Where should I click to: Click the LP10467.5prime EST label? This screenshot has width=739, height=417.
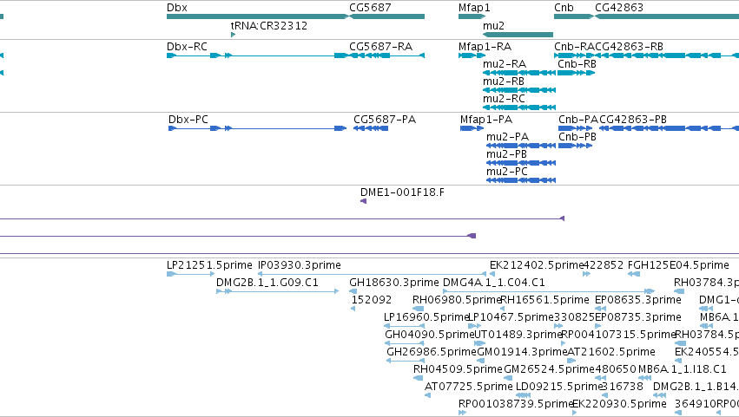click(x=511, y=317)
